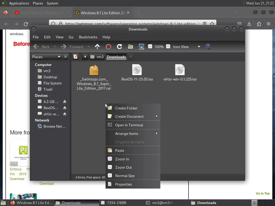275x206 pixels.
Task: Click the zoom out minus icon beside 100%
Action: [x=150, y=47]
